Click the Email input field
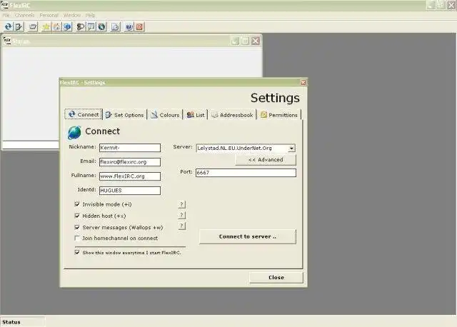This screenshot has width=457, height=327. [130, 162]
